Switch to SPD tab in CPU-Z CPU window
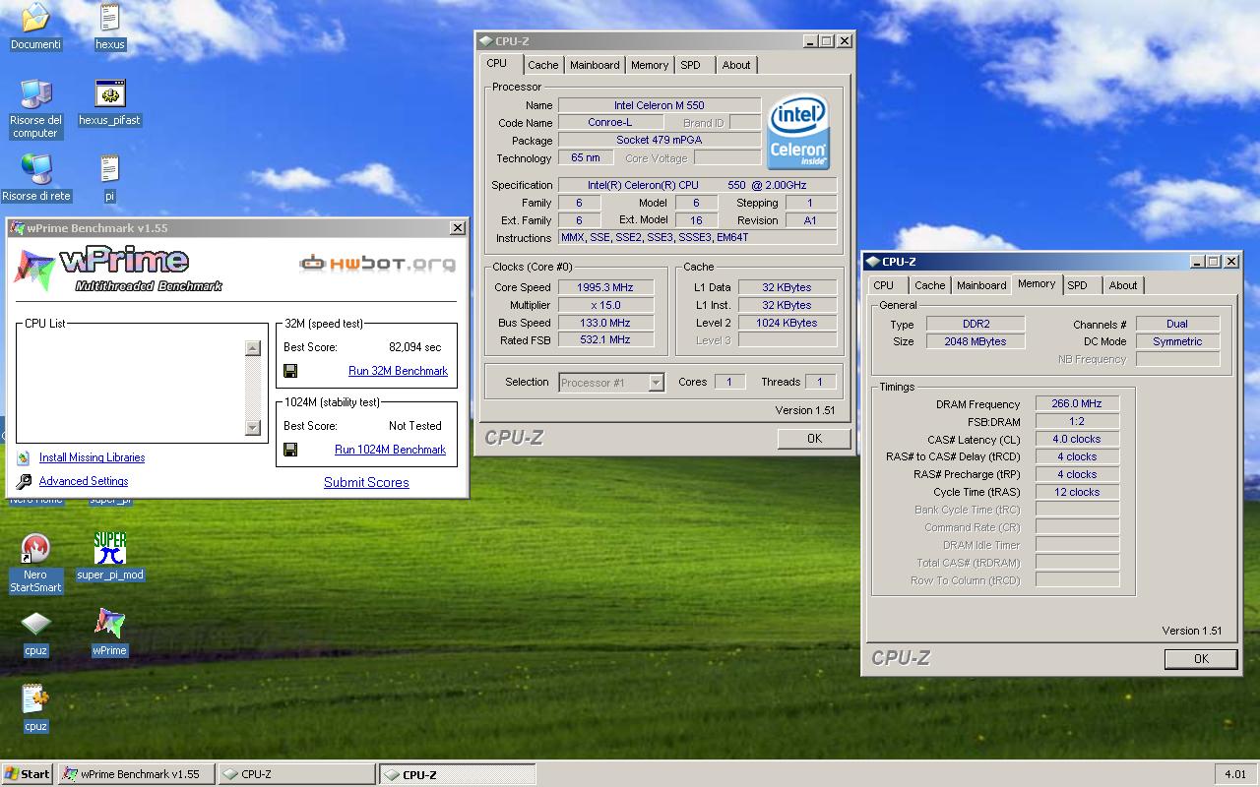This screenshot has width=1260, height=787. (691, 65)
